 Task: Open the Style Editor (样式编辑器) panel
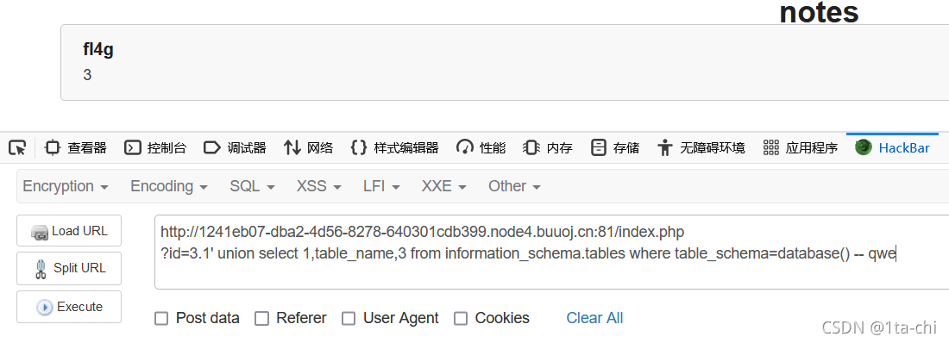(394, 147)
